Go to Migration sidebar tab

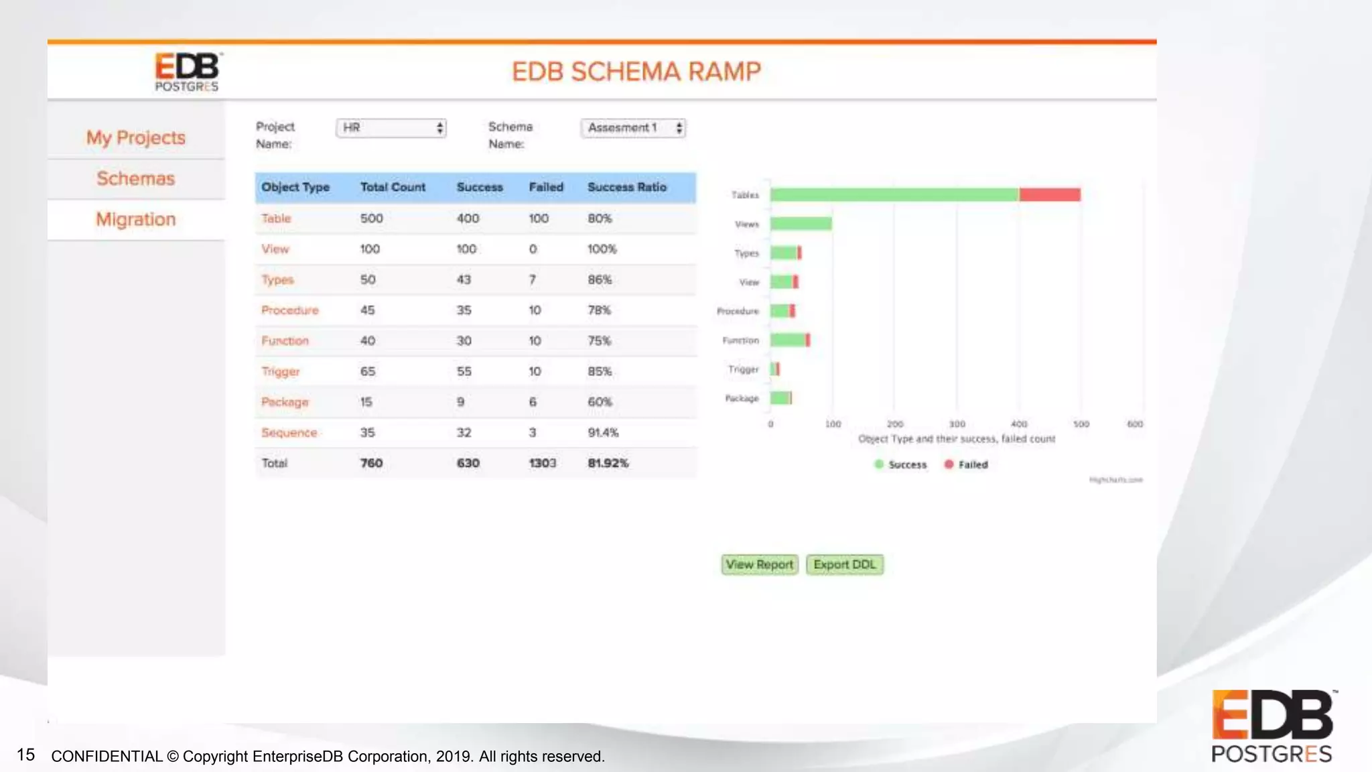click(x=136, y=219)
